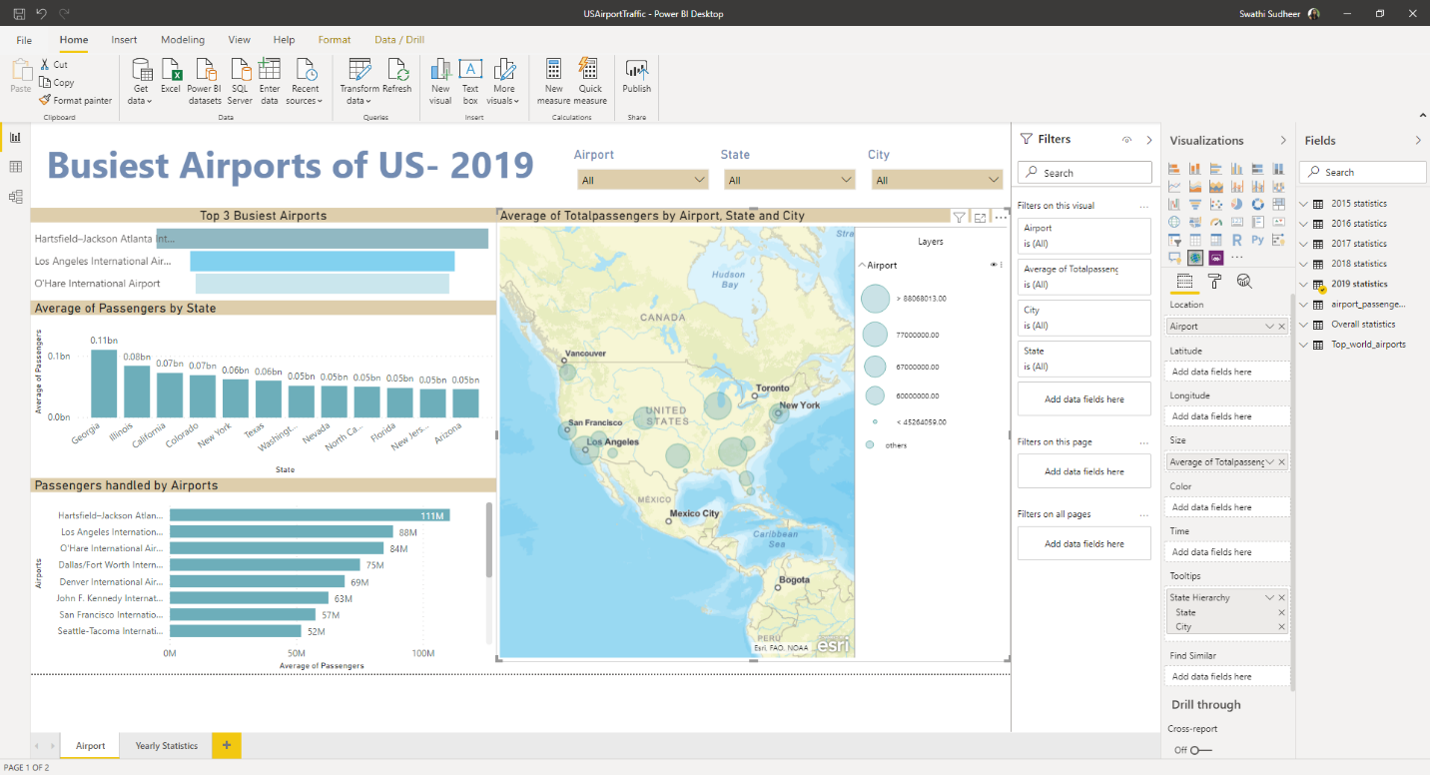Expand the 2017 statistics table

(1304, 244)
